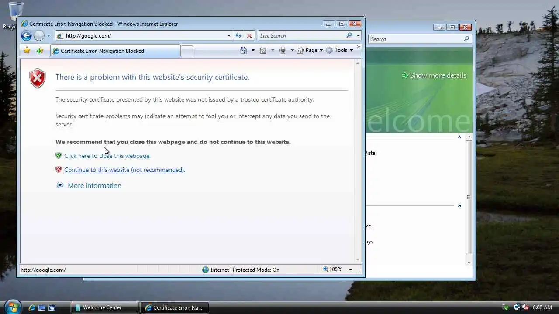The image size is (559, 314).
Task: Click the Welcome Center search magnifier icon
Action: click(466, 39)
